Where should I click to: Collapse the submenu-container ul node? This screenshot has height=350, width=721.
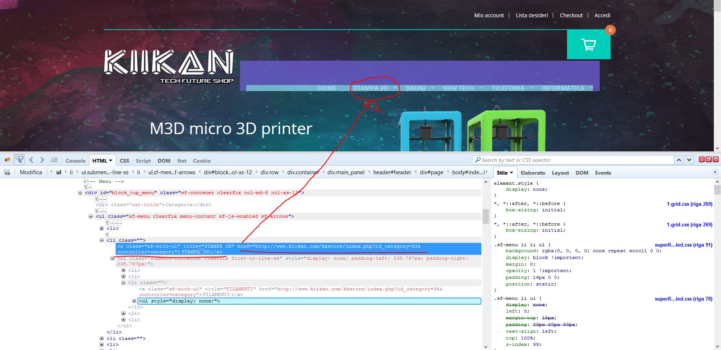pyautogui.click(x=112, y=259)
